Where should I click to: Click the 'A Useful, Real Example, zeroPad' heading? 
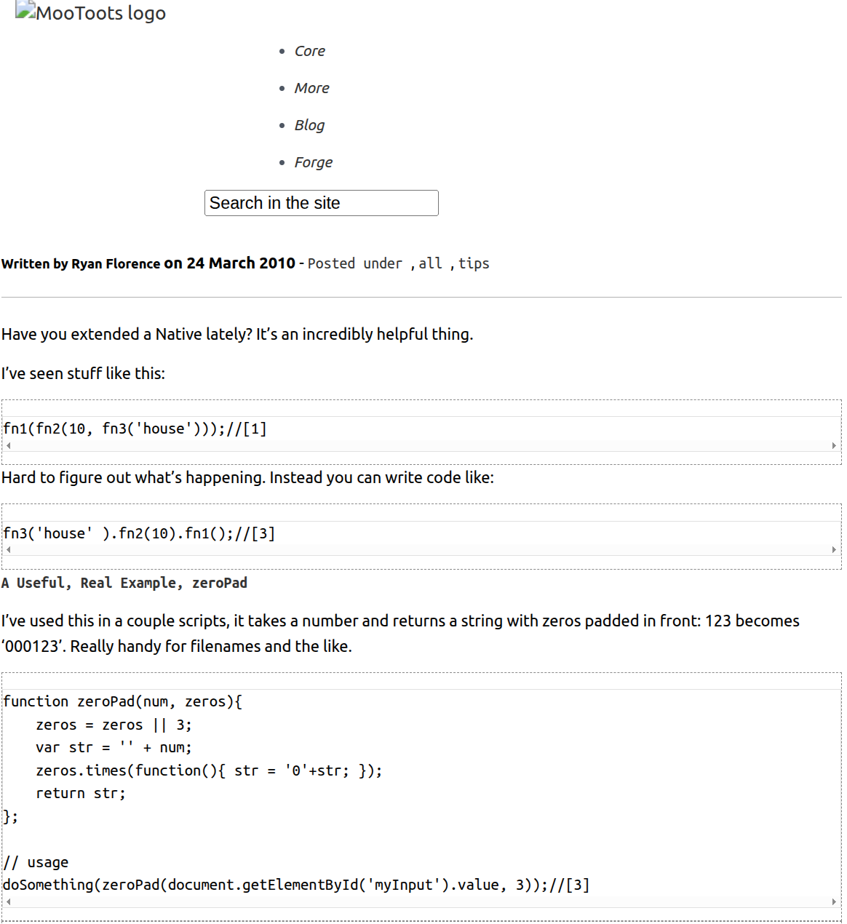click(x=124, y=583)
